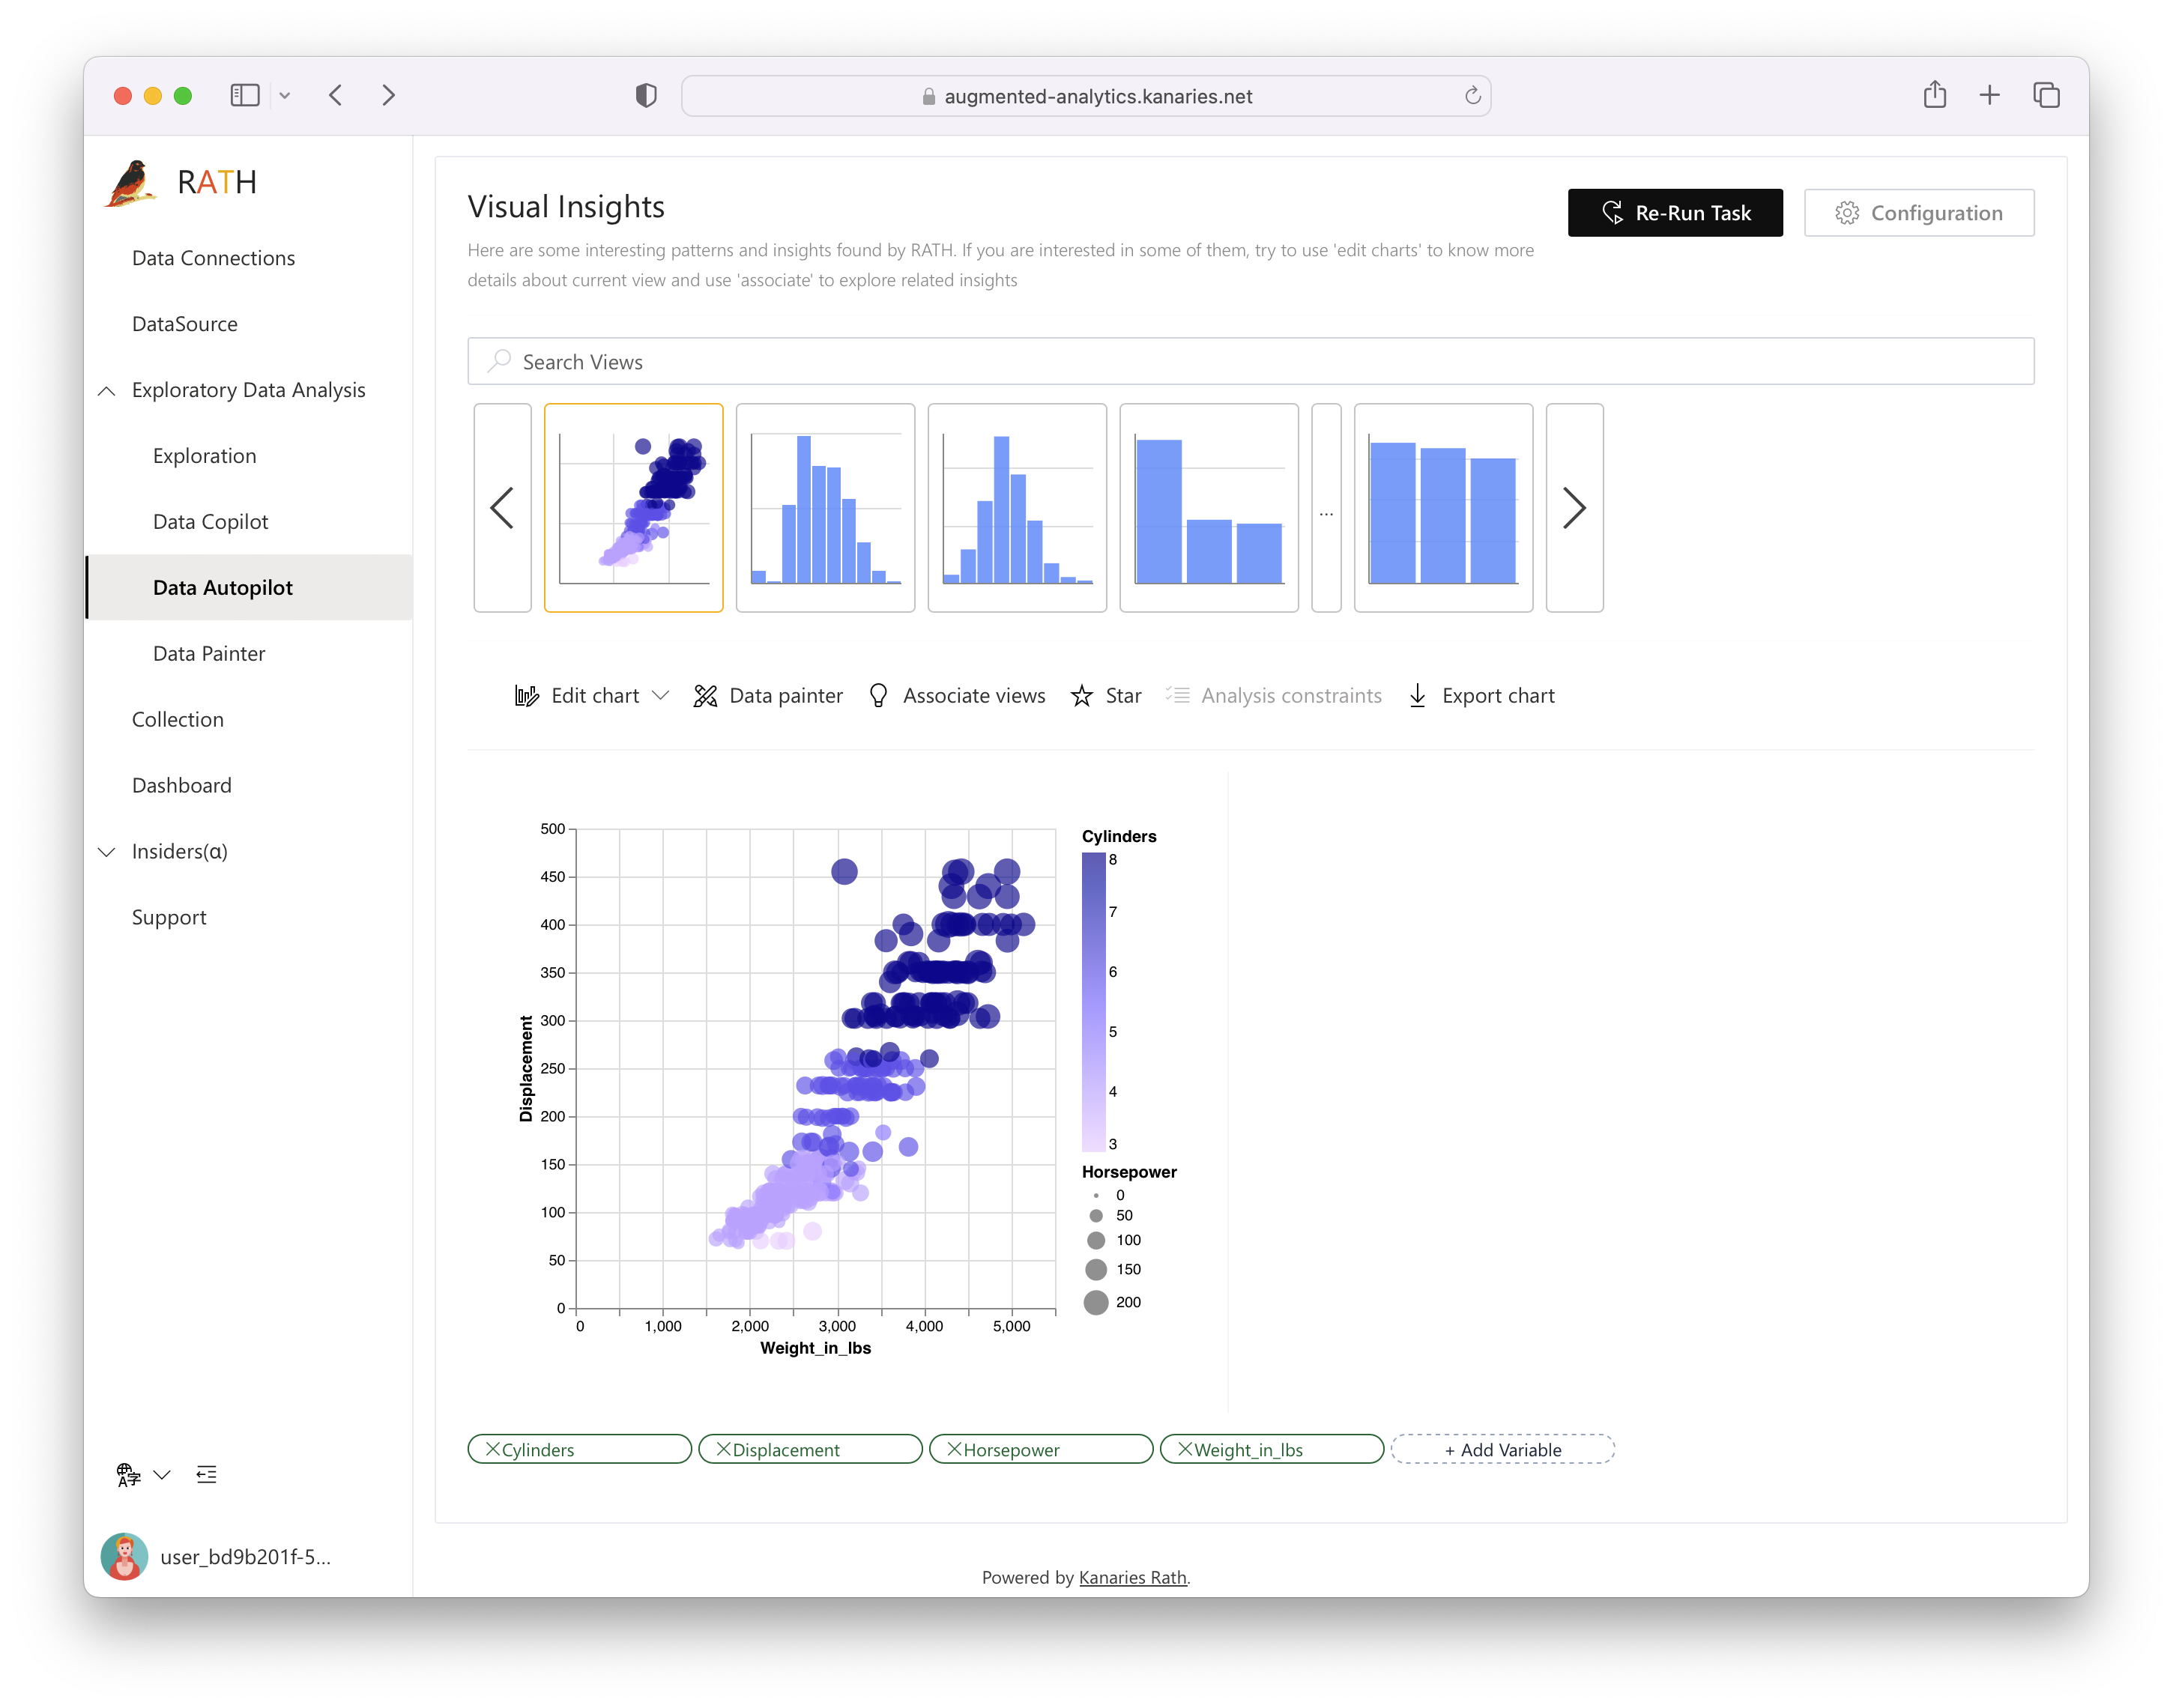Click the Export chart download icon
The height and width of the screenshot is (1708, 2173).
1417,696
